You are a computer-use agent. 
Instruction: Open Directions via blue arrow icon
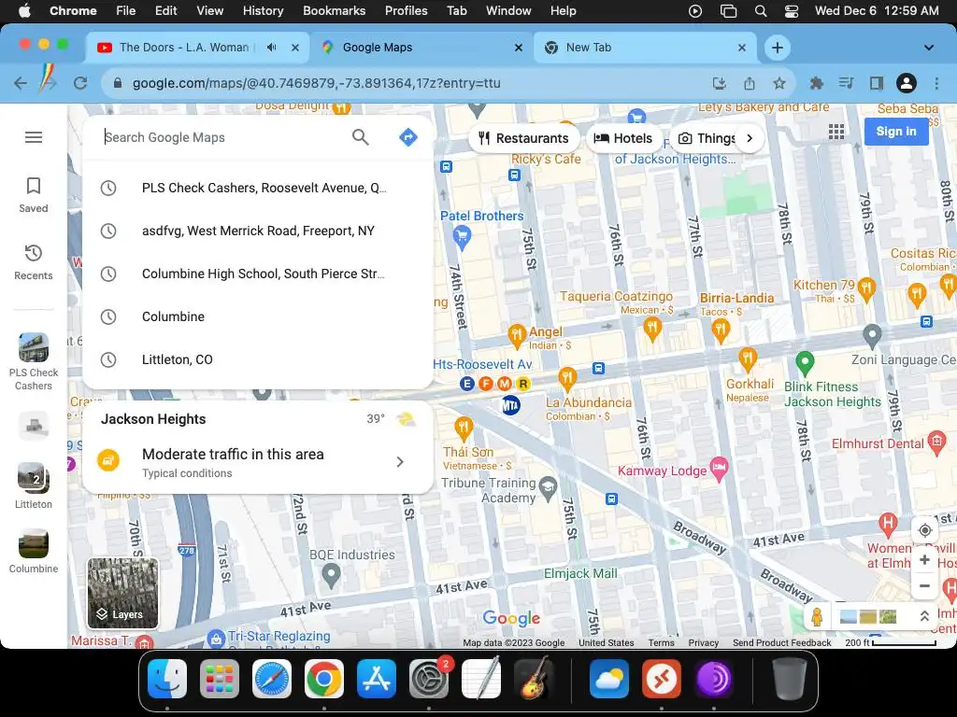tap(408, 137)
